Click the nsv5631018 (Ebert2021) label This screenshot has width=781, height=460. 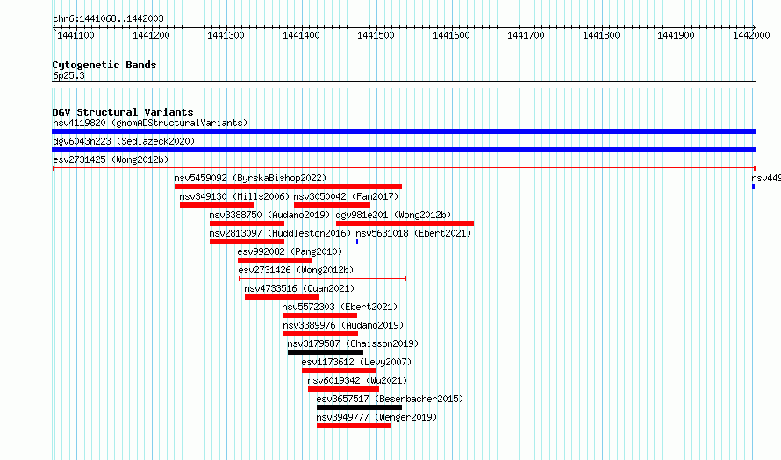pos(413,233)
